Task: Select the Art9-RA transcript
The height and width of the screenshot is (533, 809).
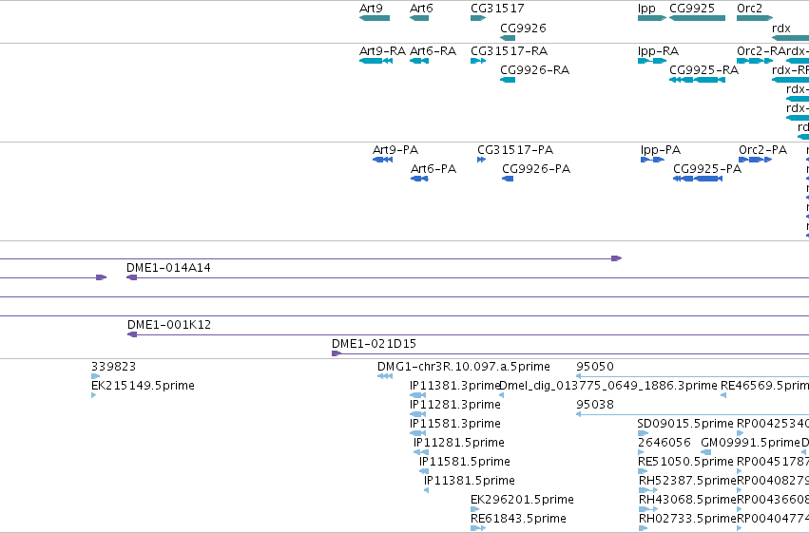Action: (376, 61)
